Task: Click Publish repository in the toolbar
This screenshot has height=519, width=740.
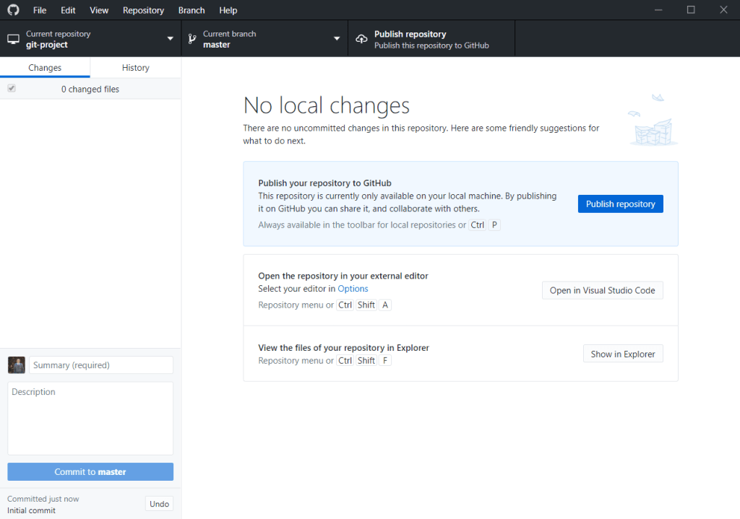Action: (x=431, y=39)
